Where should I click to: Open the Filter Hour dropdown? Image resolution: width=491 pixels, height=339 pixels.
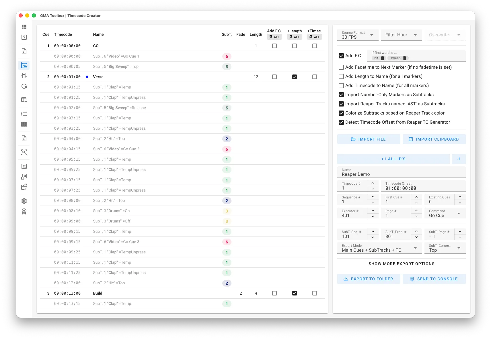point(401,35)
